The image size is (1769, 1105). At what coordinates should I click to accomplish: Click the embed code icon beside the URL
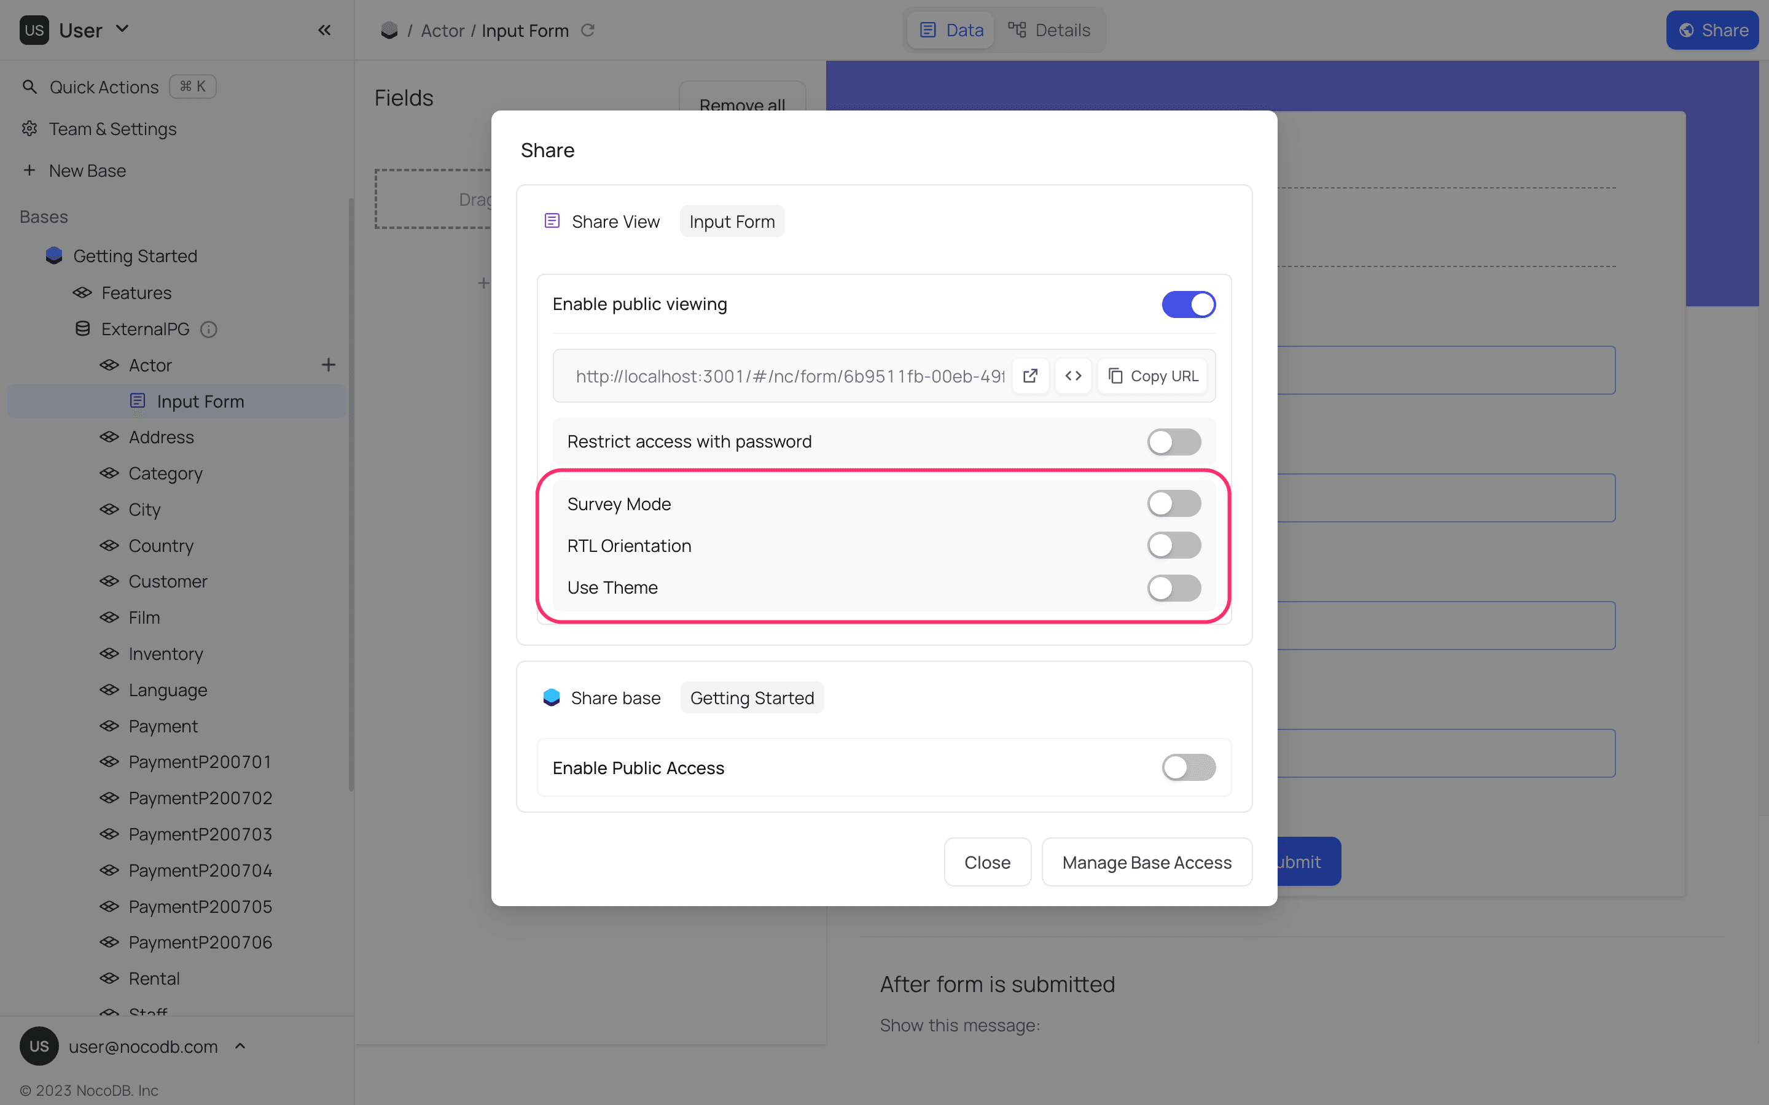tap(1073, 376)
